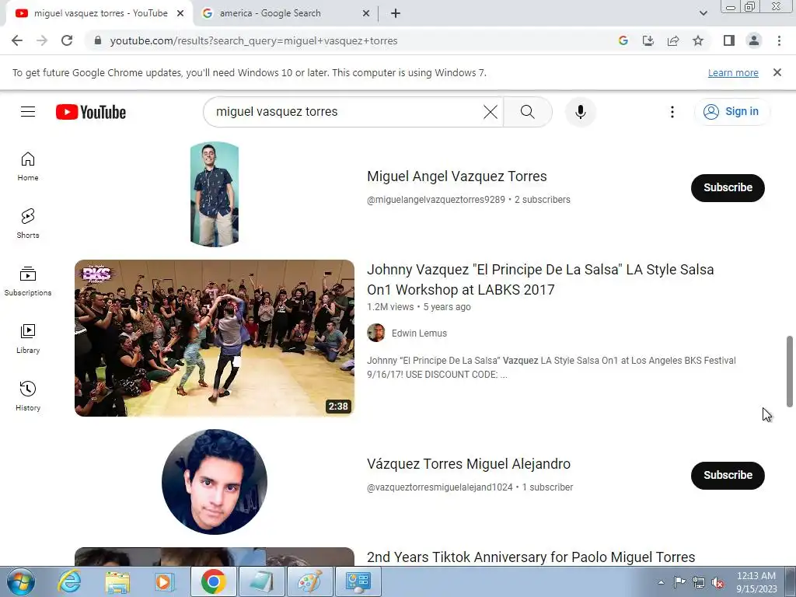The image size is (796, 597).
Task: Close the america Google Search tab
Action: [x=366, y=14]
